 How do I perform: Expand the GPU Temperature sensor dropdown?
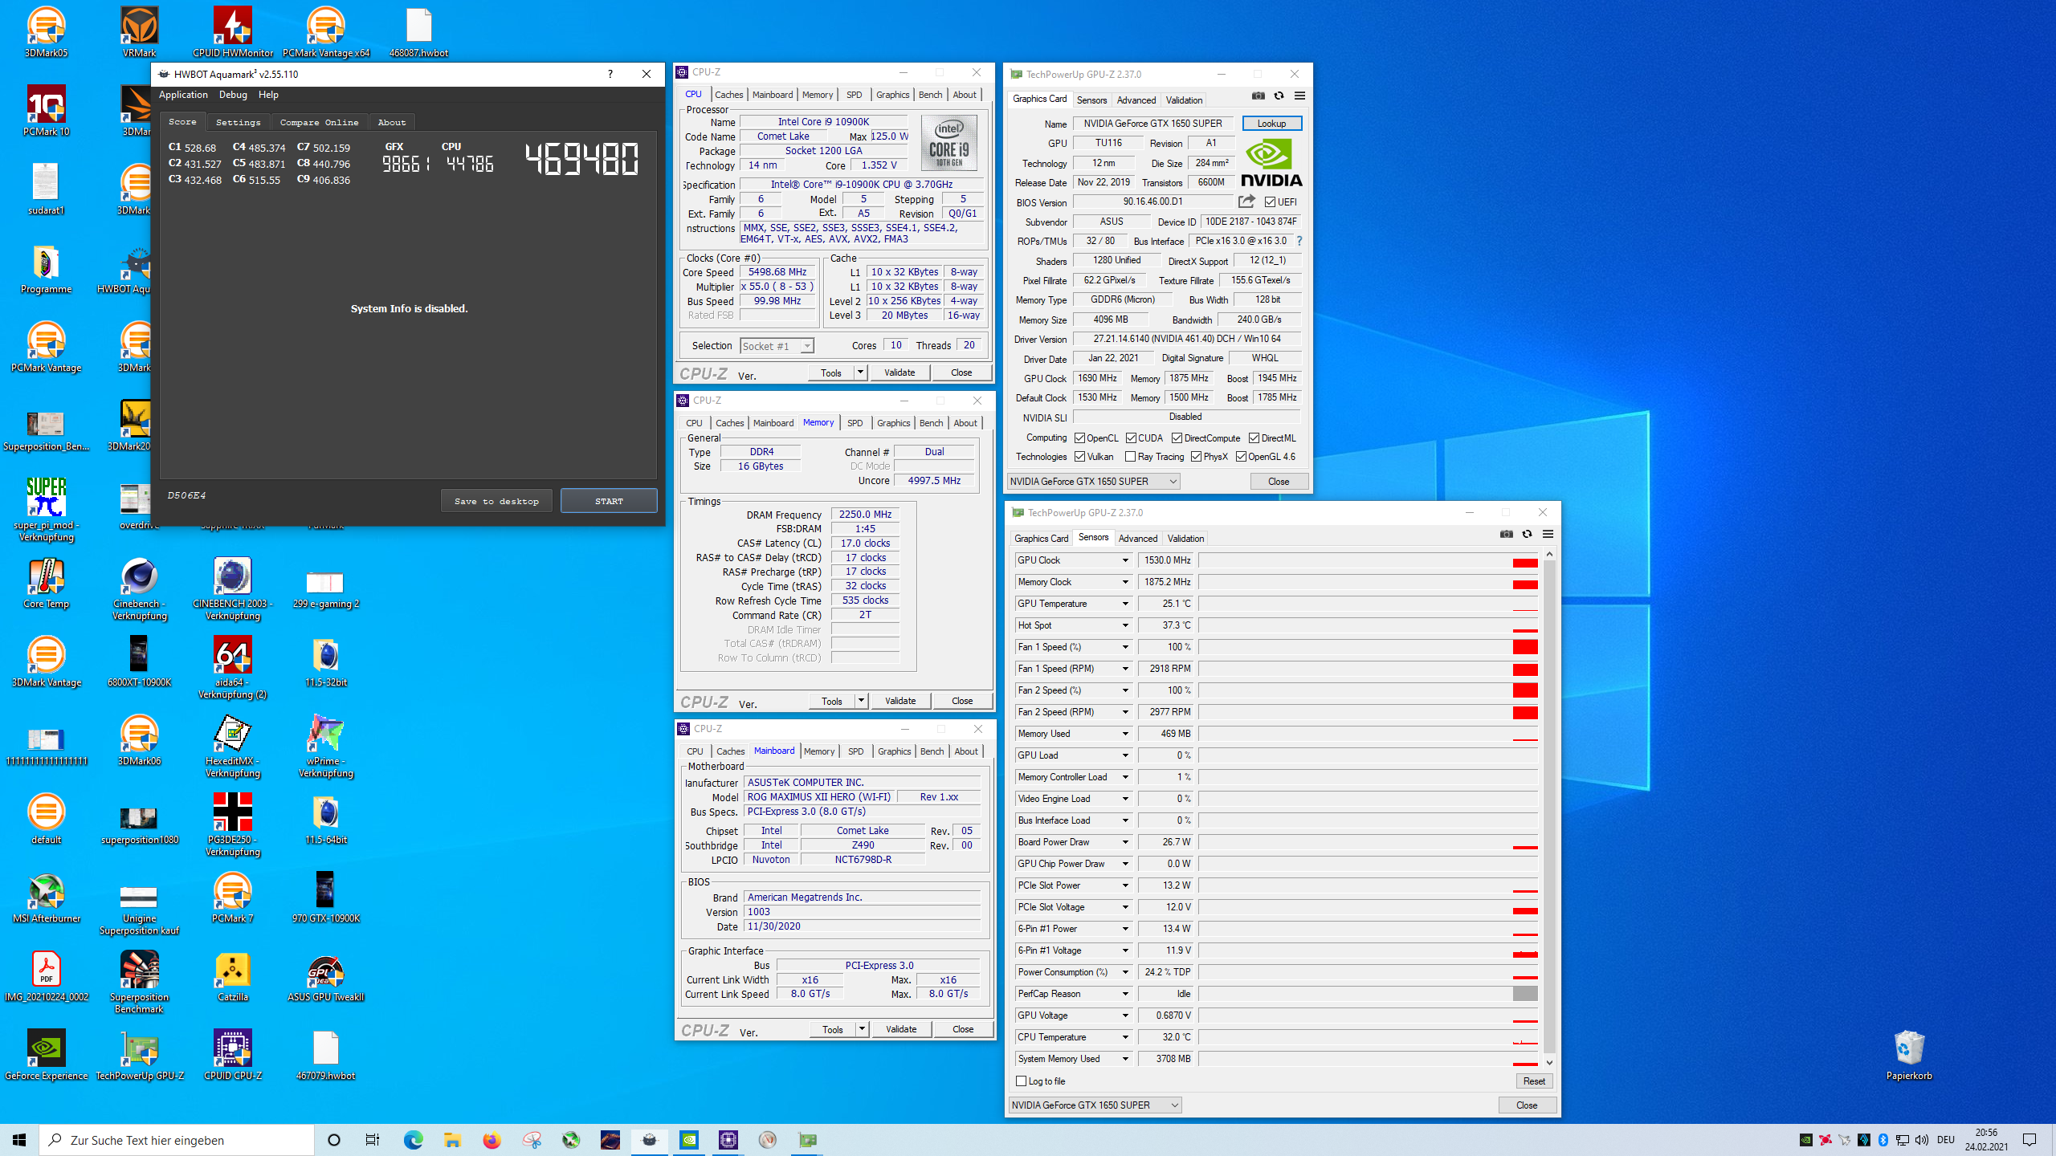point(1125,604)
